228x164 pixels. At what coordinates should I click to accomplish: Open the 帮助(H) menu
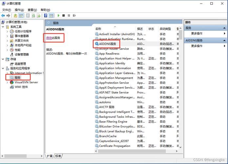tap(45, 10)
